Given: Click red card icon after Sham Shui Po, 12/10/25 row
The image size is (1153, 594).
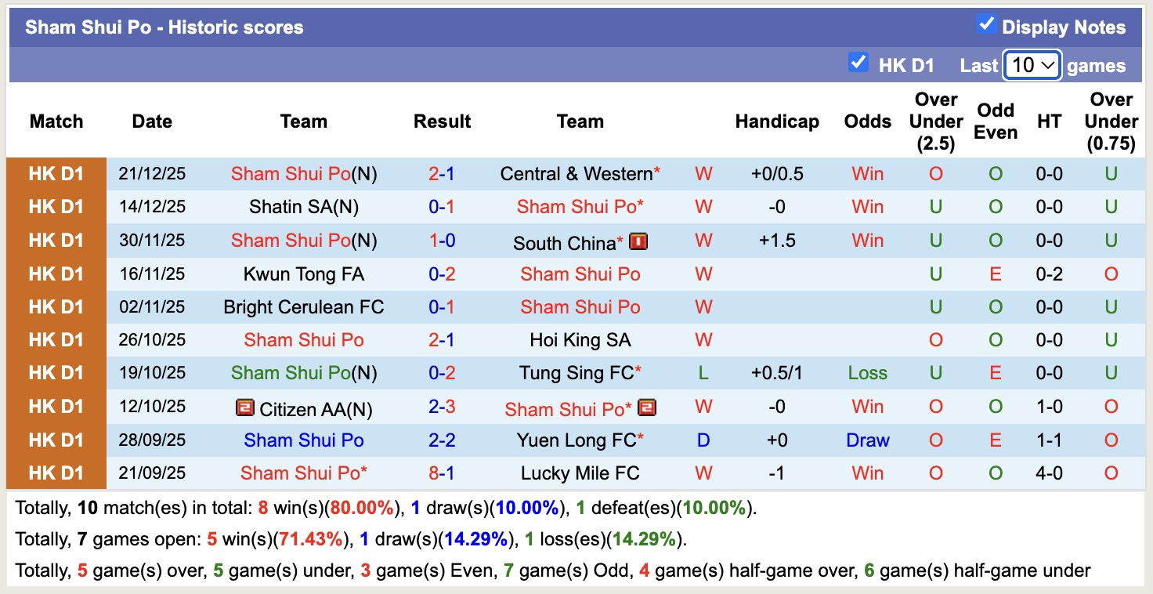Looking at the screenshot, I should tap(646, 408).
